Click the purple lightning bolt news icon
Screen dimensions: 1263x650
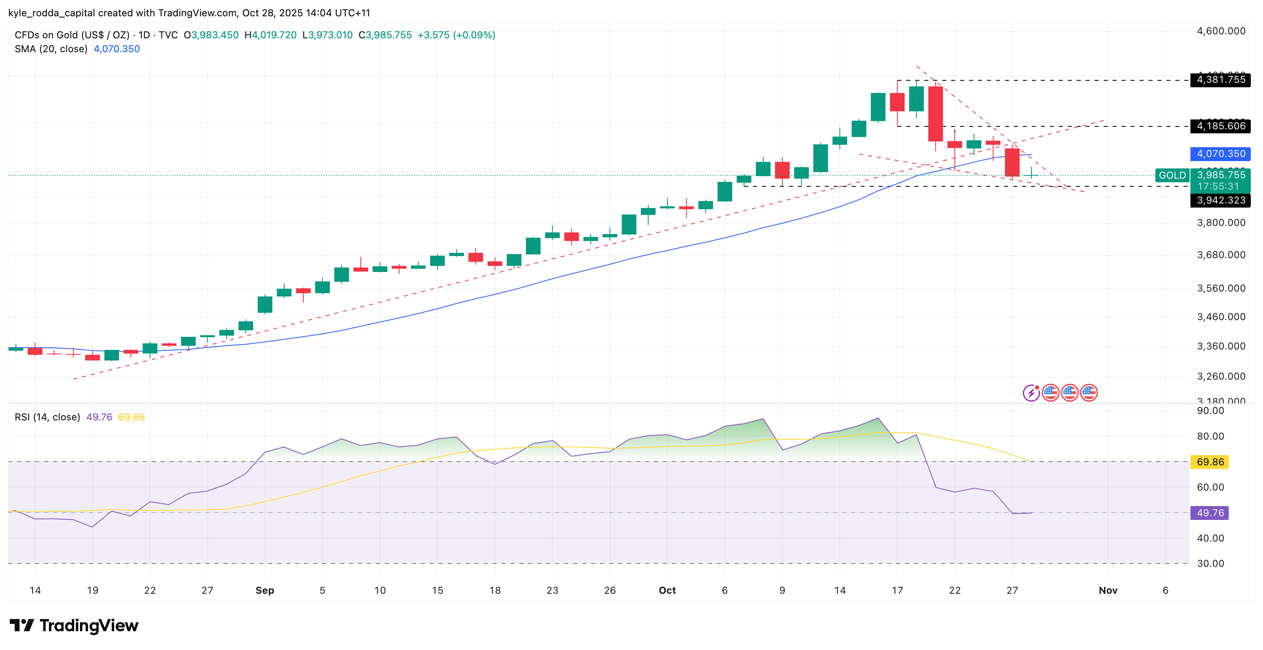[x=1031, y=392]
